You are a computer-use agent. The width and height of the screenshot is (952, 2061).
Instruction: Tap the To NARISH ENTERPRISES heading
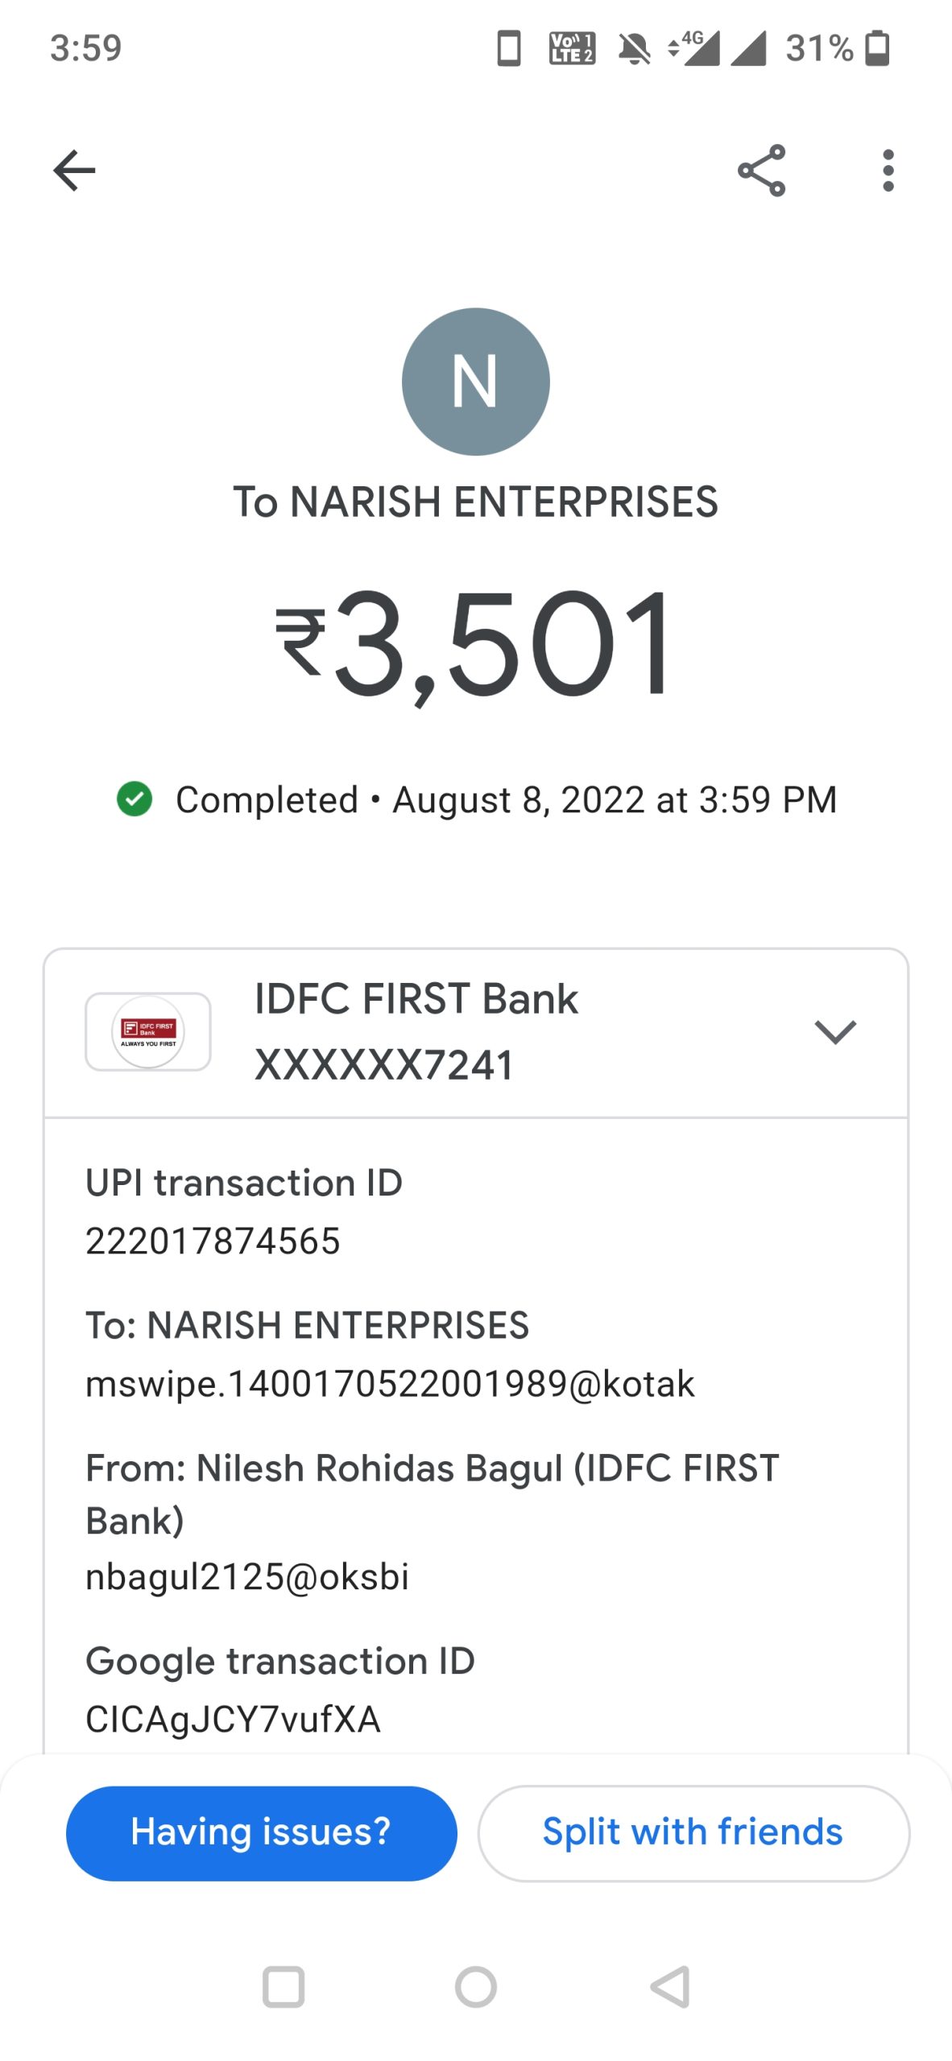[x=475, y=502]
